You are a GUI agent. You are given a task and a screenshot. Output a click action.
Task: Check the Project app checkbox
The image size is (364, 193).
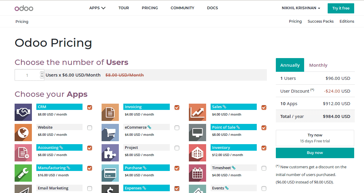(177, 148)
